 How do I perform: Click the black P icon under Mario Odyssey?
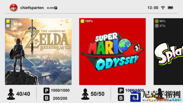click(x=121, y=90)
